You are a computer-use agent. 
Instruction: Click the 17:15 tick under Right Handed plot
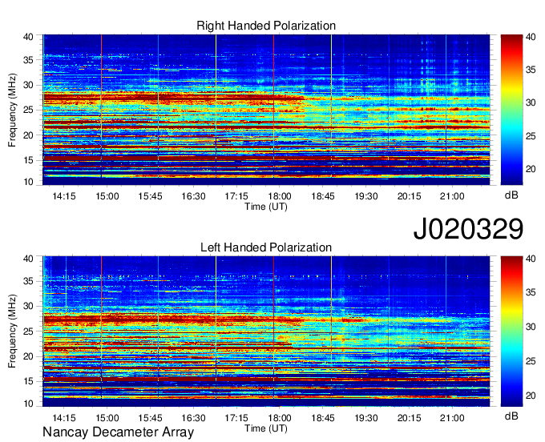(236, 196)
